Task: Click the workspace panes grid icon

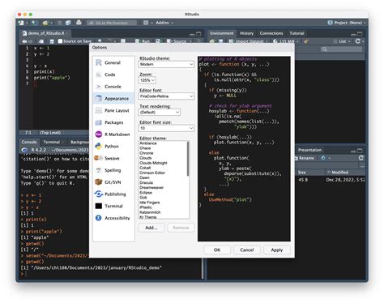Action: [x=146, y=23]
